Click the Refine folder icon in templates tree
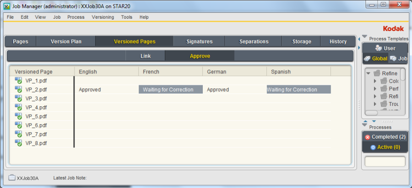The height and width of the screenshot is (188, 412). (x=377, y=73)
